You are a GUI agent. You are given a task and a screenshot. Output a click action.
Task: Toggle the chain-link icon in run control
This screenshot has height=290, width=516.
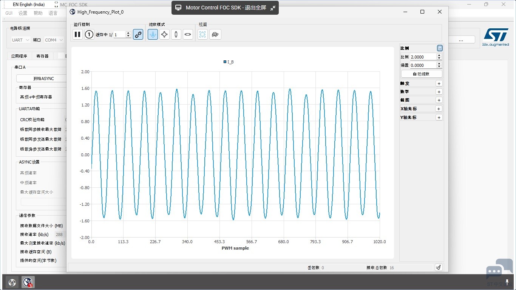click(138, 34)
